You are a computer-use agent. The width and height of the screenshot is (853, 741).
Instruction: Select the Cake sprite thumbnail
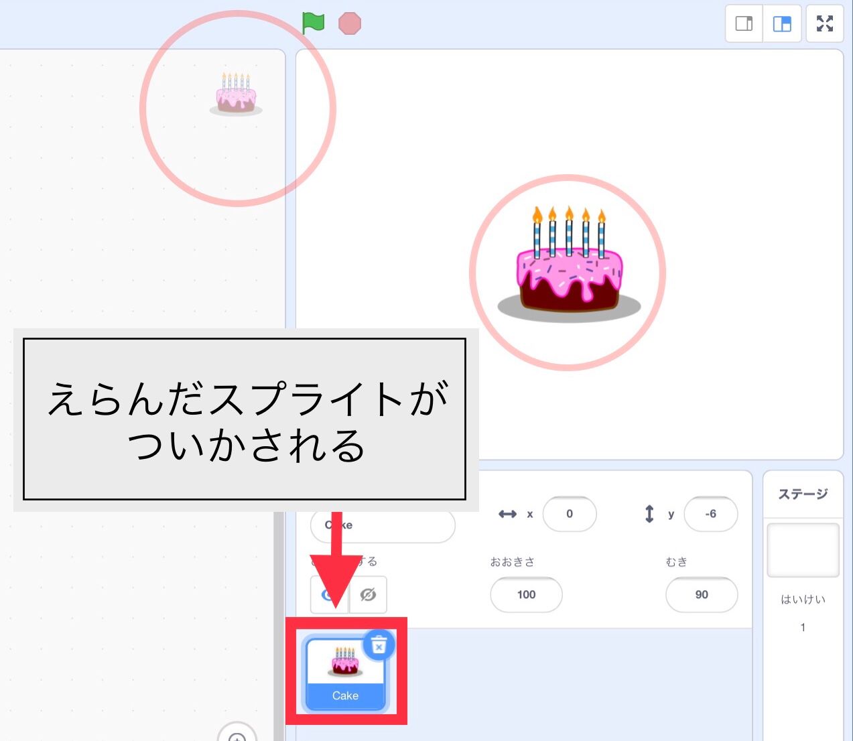345,670
